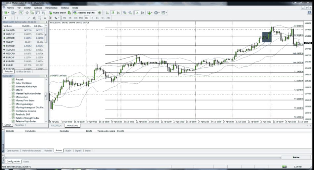
Task: Select the Crosshair tool
Action: point(11,18)
